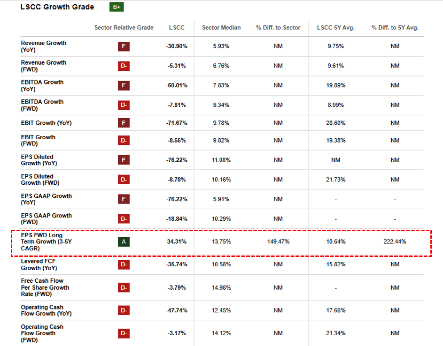Click the 149.47% sector difference value
443x346 pixels.
click(278, 242)
